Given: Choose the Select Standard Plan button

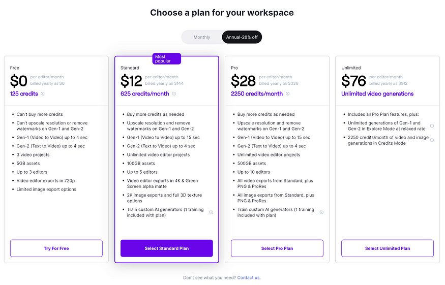Looking at the screenshot, I should point(166,248).
